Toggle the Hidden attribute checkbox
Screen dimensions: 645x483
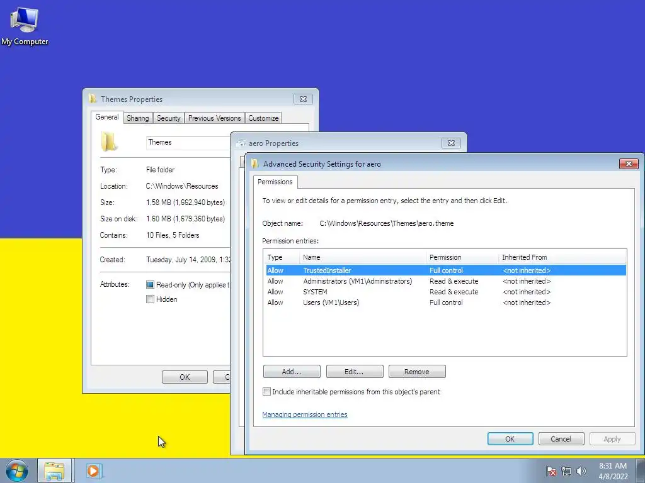pyautogui.click(x=150, y=299)
